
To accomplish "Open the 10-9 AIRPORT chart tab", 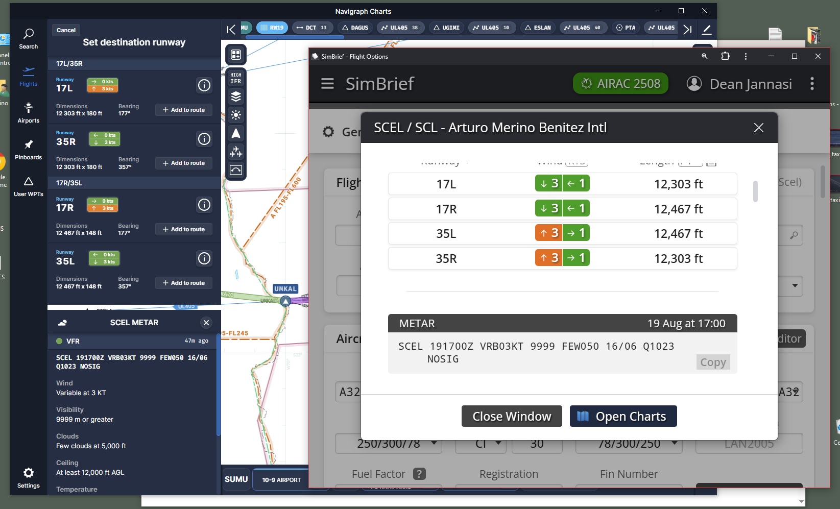I will (x=281, y=479).
